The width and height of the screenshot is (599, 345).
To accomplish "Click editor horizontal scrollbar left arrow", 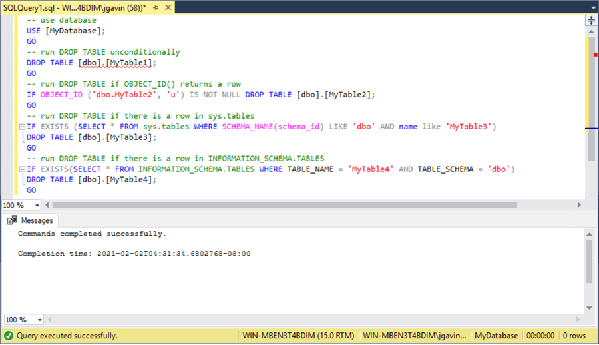I will point(47,205).
